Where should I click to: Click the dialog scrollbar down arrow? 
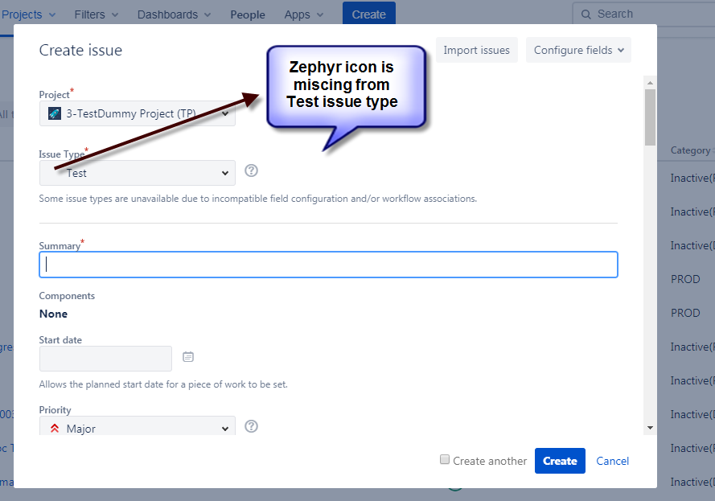pyautogui.click(x=650, y=428)
